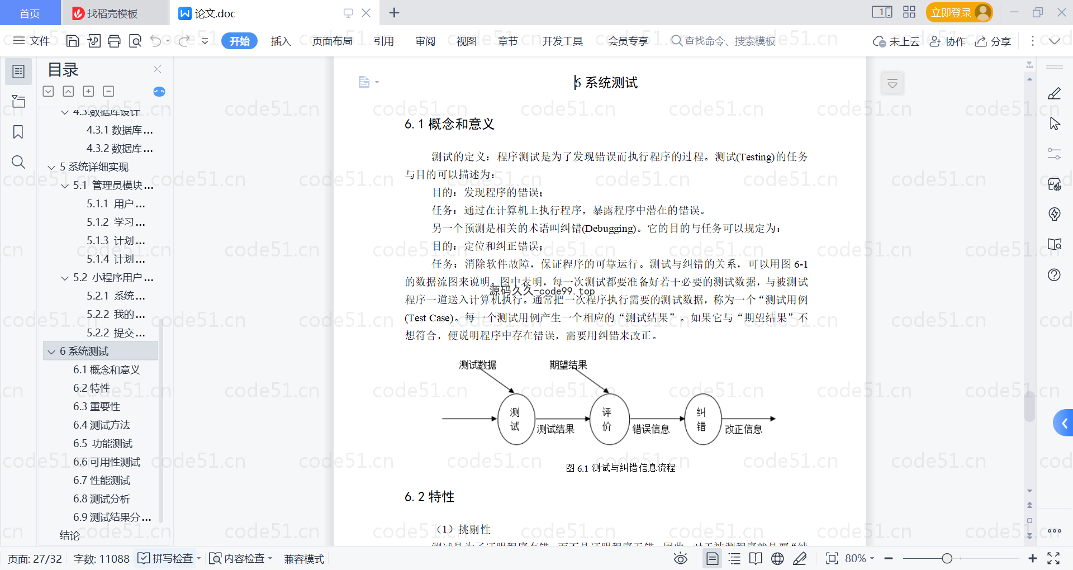Switch to the 页面布局 ribbon tab

[x=332, y=41]
